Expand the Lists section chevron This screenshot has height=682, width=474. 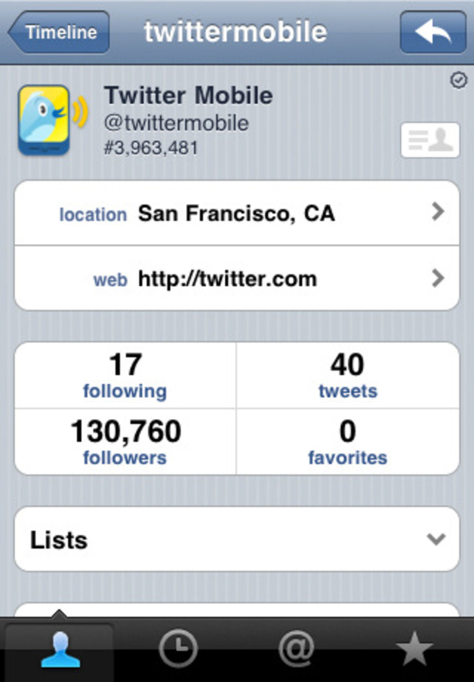[x=436, y=539]
